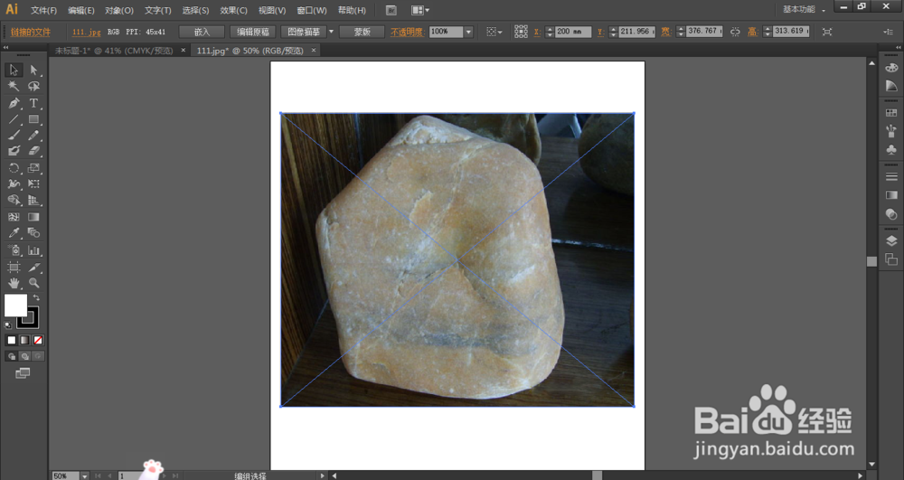Screen dimensions: 904x480
Task: Open the 对象(O) menu
Action: coord(119,10)
